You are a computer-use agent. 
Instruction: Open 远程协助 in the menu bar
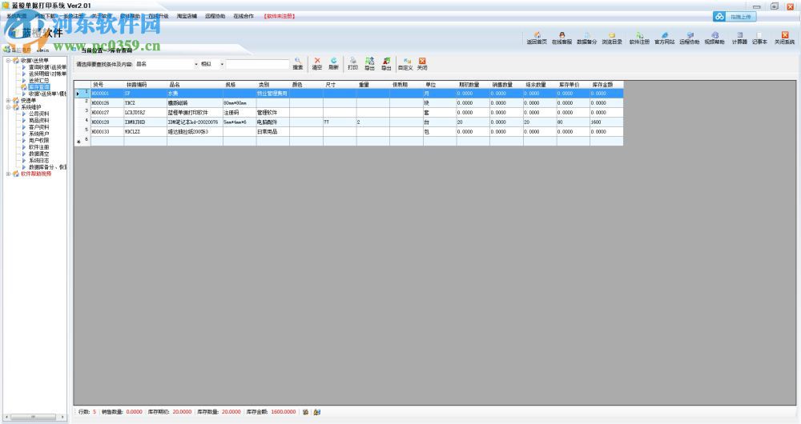click(x=215, y=16)
